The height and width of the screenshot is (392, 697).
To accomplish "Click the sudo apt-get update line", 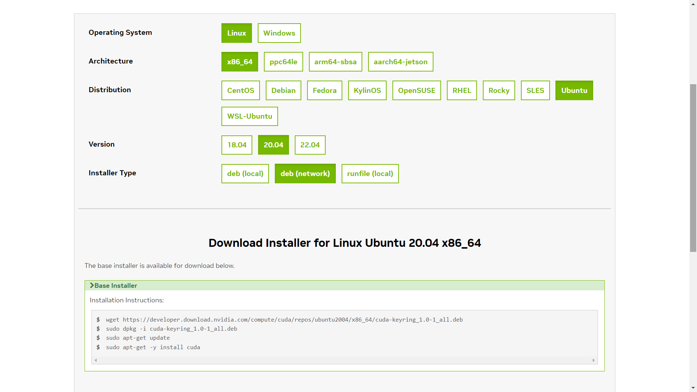I will 138,338.
